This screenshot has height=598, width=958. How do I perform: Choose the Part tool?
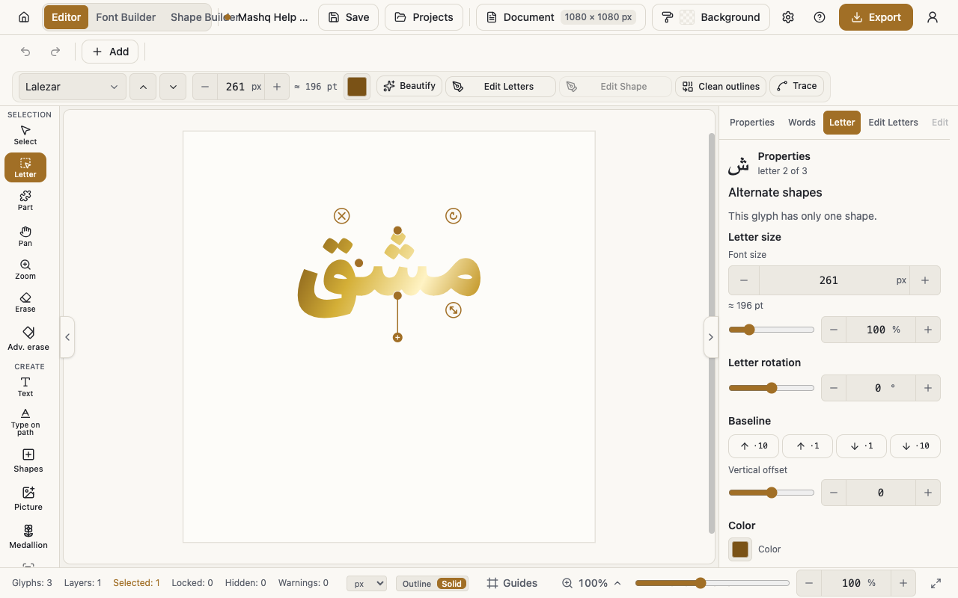pos(25,200)
